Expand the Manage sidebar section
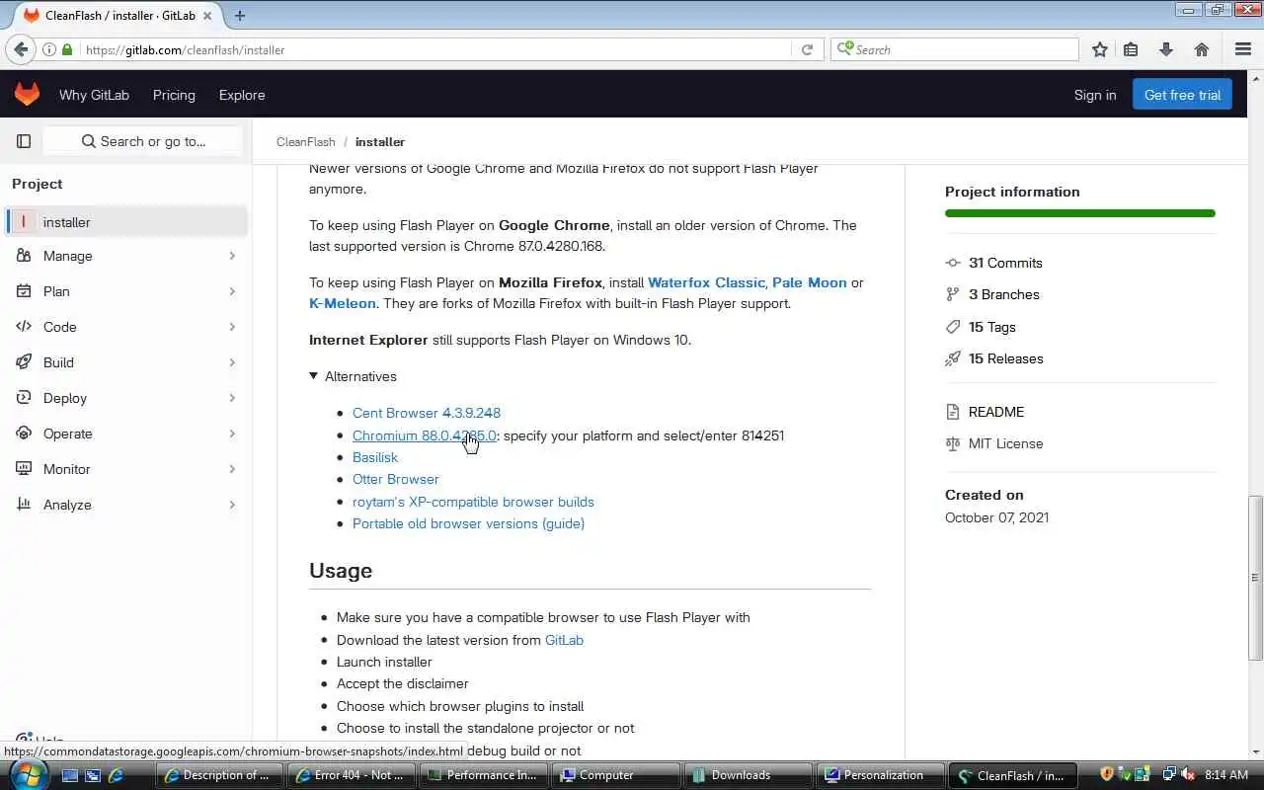 126,256
